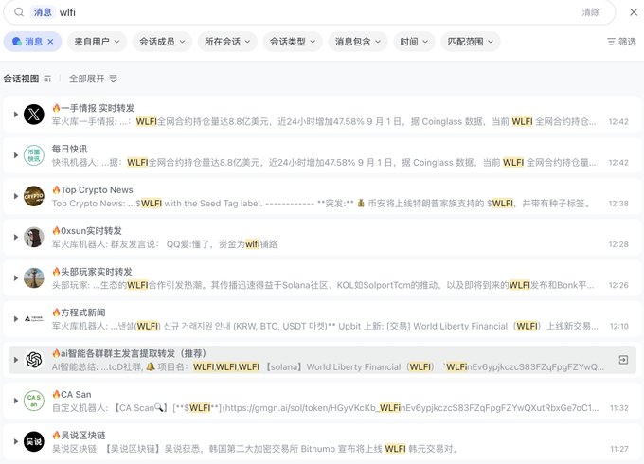Open the 会话成员 dropdown
Viewport: 644px width, 464px height.
[x=162, y=42]
